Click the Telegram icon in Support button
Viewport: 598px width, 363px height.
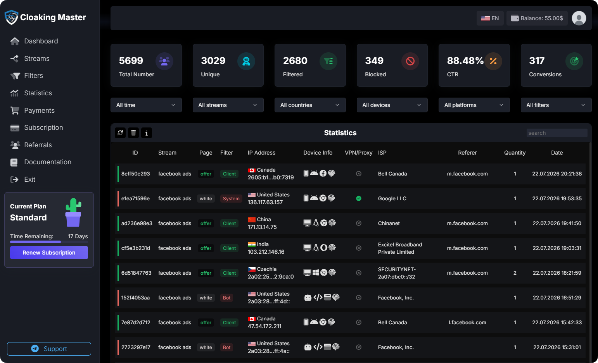pyautogui.click(x=35, y=349)
